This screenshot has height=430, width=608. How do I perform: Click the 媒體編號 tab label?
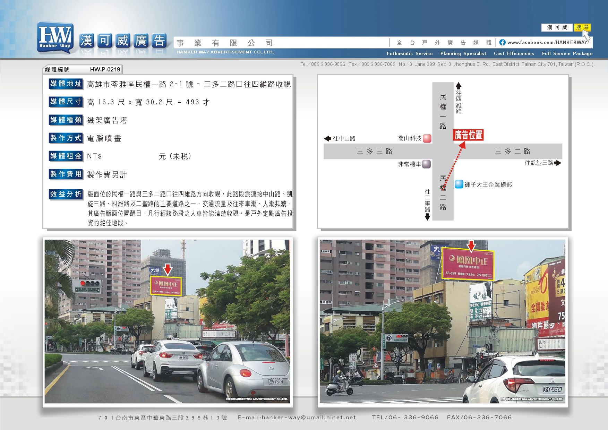[57, 70]
